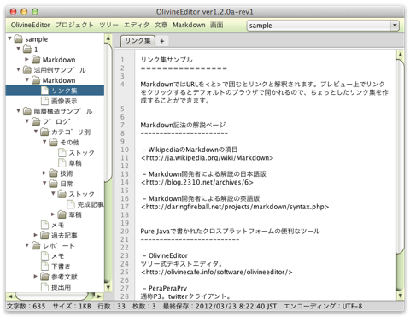Viewport: 410px width, 317px height.
Task: Click the tree horizontal scrollbar thumb
Action: tap(51, 296)
